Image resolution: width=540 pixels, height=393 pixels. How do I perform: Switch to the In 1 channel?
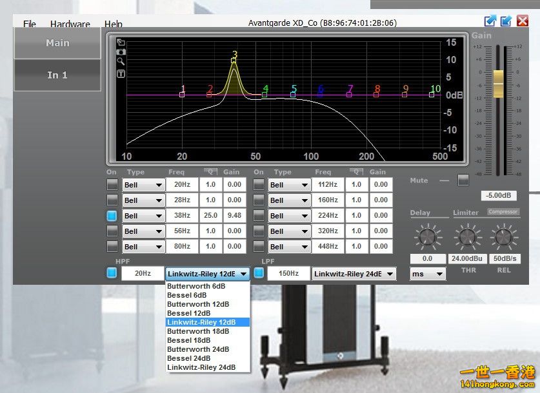[x=57, y=75]
